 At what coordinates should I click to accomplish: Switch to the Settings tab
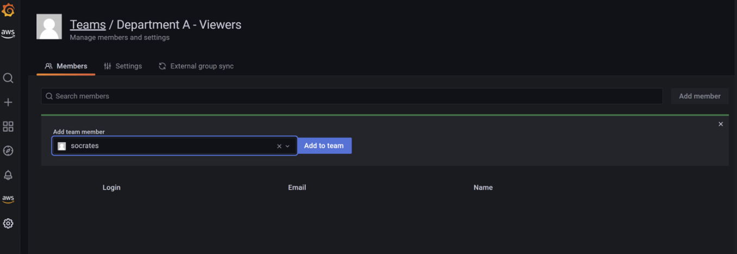[x=123, y=66]
